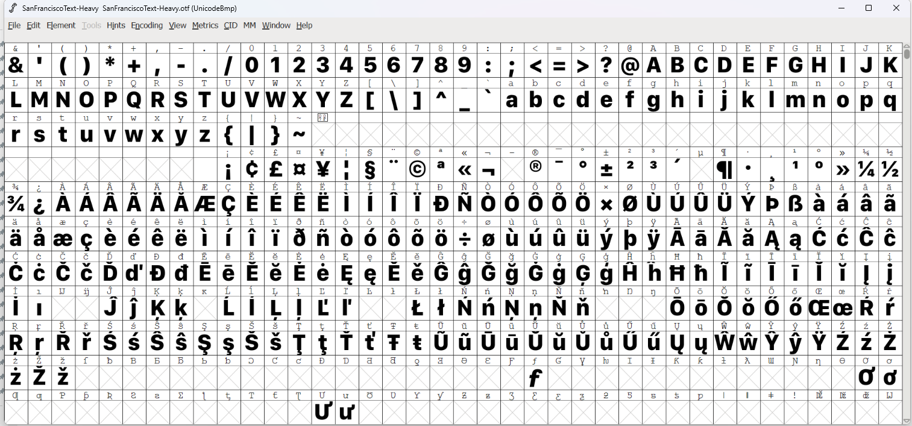Select the plus-minus glyph cell
912x426 pixels.
[x=606, y=169]
